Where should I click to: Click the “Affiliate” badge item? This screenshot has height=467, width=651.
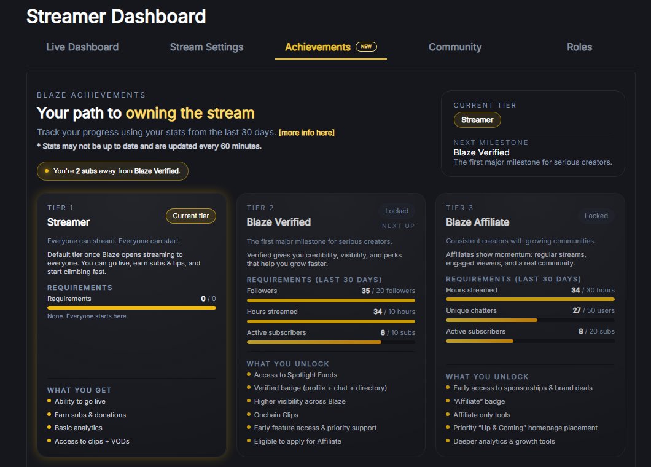[479, 401]
